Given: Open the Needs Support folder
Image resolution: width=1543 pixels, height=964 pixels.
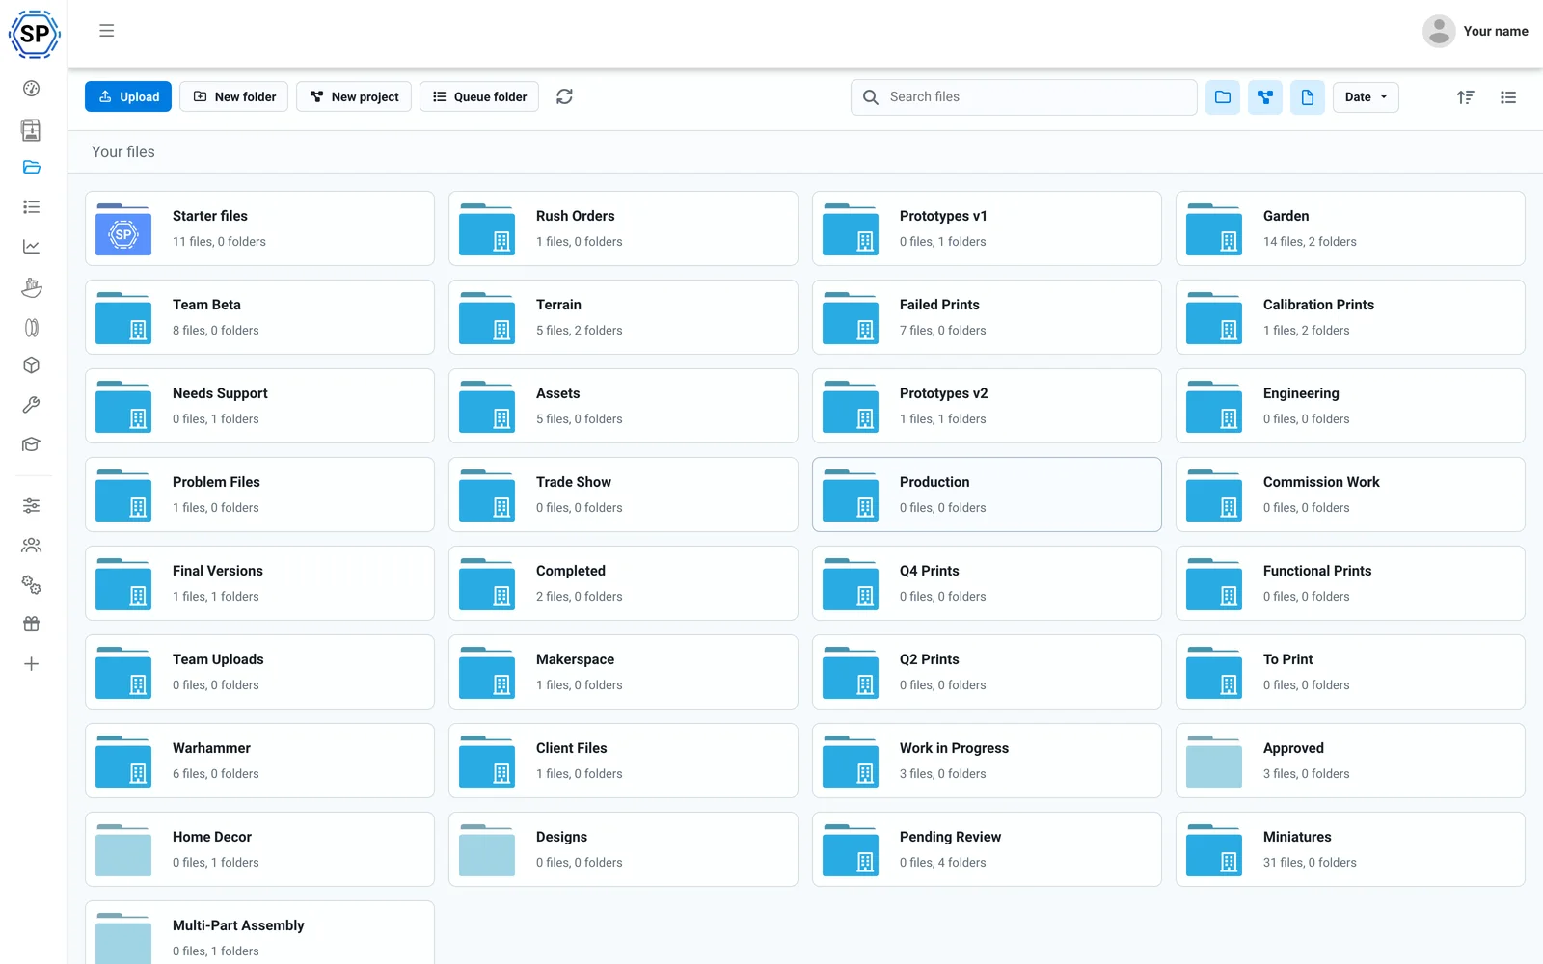Looking at the screenshot, I should (x=259, y=406).
